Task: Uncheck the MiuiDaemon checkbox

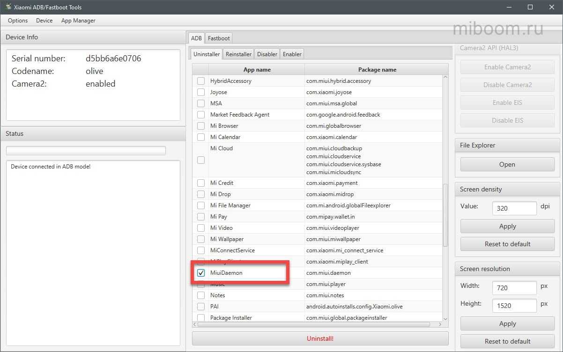Action: coord(201,273)
